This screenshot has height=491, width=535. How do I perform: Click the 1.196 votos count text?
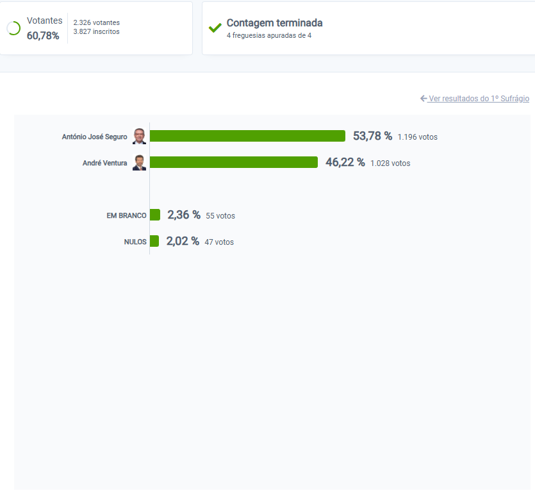click(418, 137)
